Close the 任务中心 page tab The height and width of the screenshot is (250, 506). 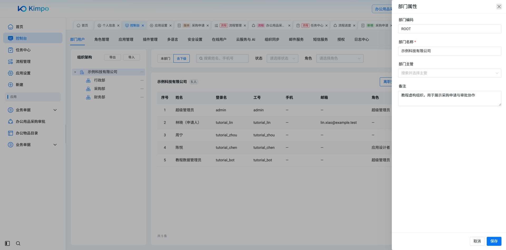click(327, 26)
